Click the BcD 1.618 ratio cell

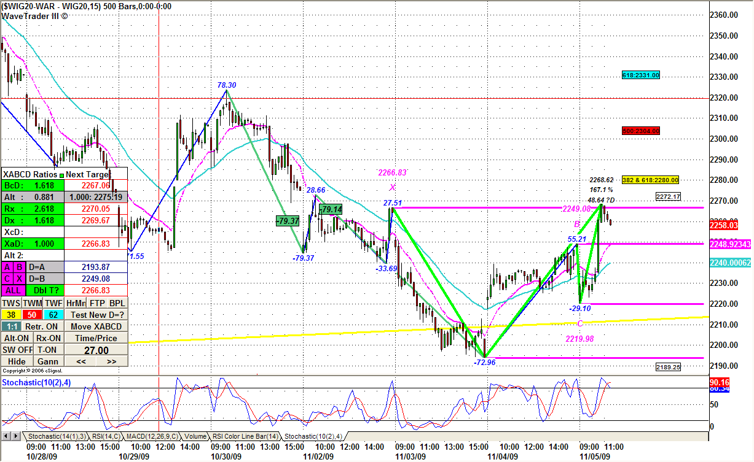(x=33, y=185)
